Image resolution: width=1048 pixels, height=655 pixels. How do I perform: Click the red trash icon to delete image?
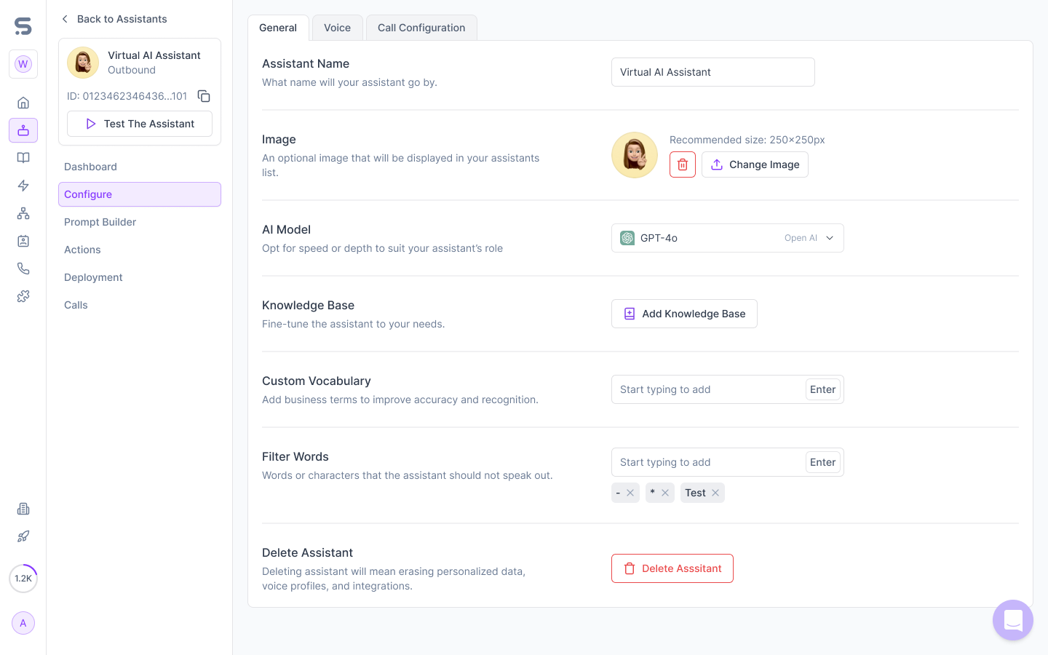(x=683, y=164)
